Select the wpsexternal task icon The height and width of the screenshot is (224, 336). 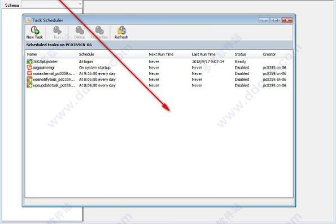(29, 73)
